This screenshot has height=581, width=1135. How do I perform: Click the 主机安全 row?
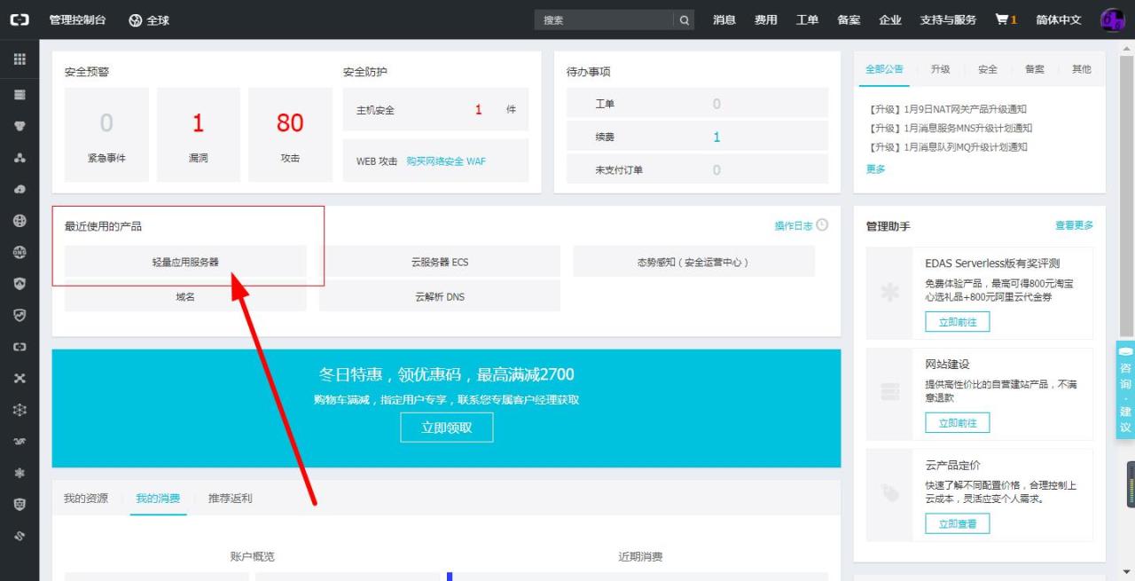tap(435, 110)
